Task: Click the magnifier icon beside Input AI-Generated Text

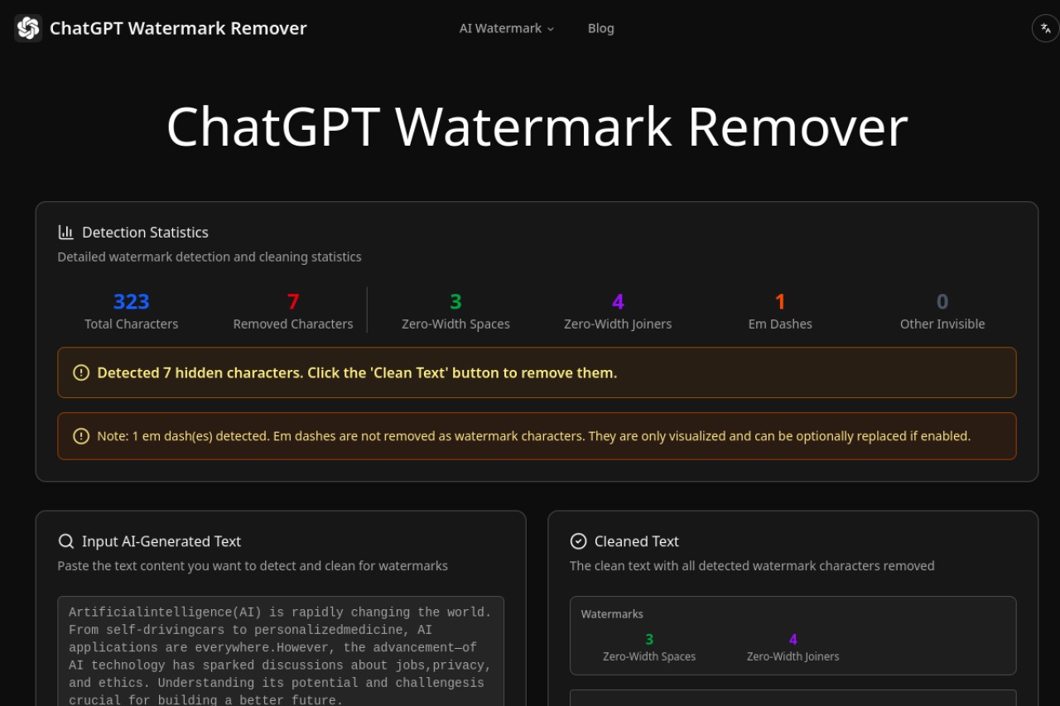Action: pos(66,541)
